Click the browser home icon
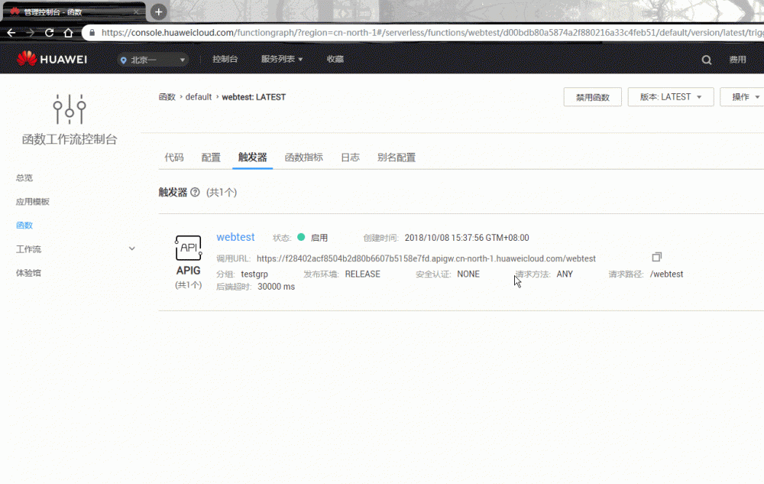The width and height of the screenshot is (764, 484). (x=67, y=34)
